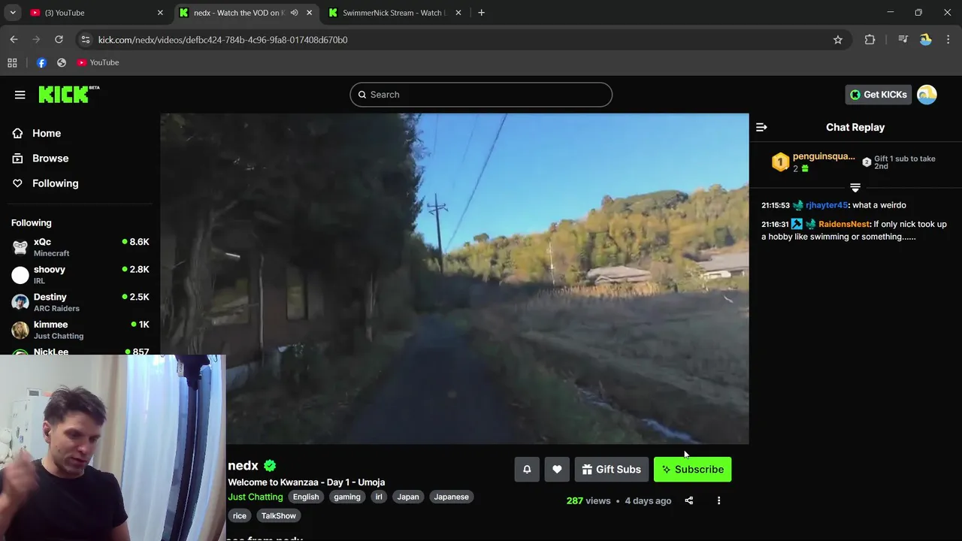Click the Get KICKs button
The width and height of the screenshot is (962, 541).
pyautogui.click(x=878, y=95)
